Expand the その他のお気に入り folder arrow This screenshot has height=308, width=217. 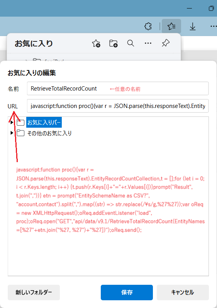point(12,133)
